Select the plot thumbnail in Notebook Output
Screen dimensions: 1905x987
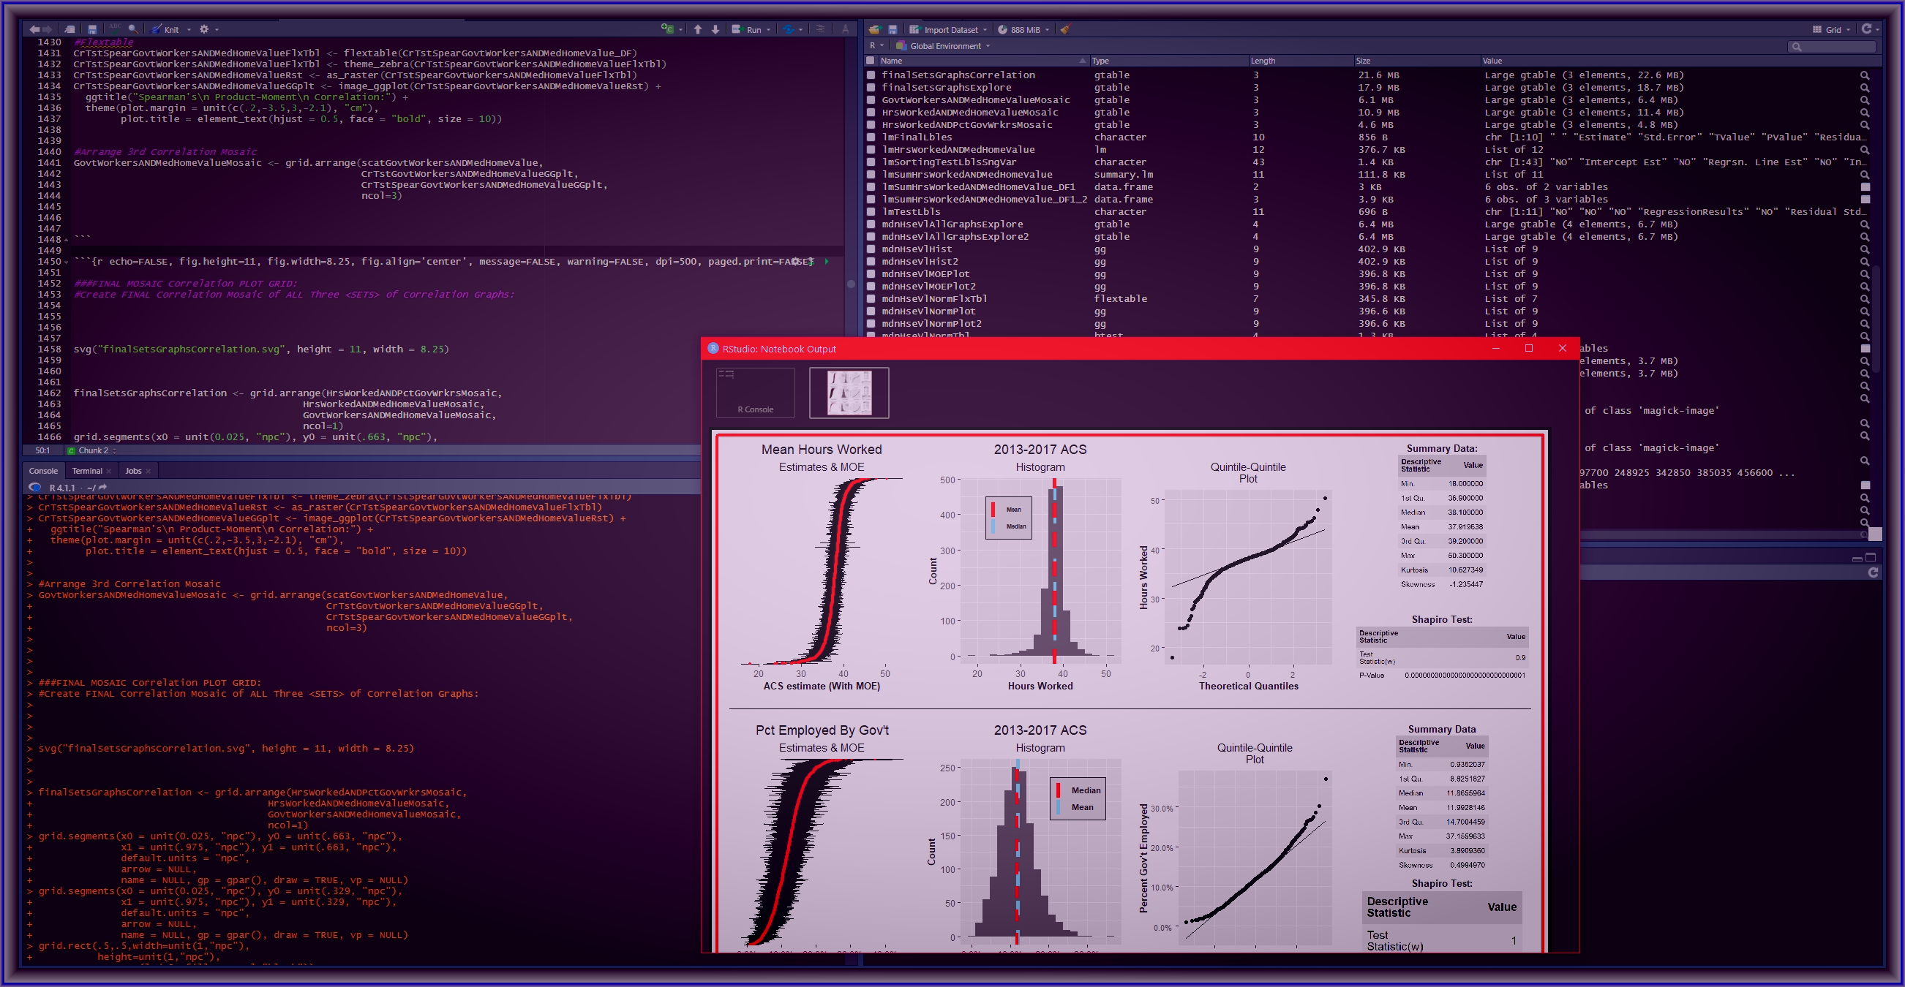coord(849,393)
